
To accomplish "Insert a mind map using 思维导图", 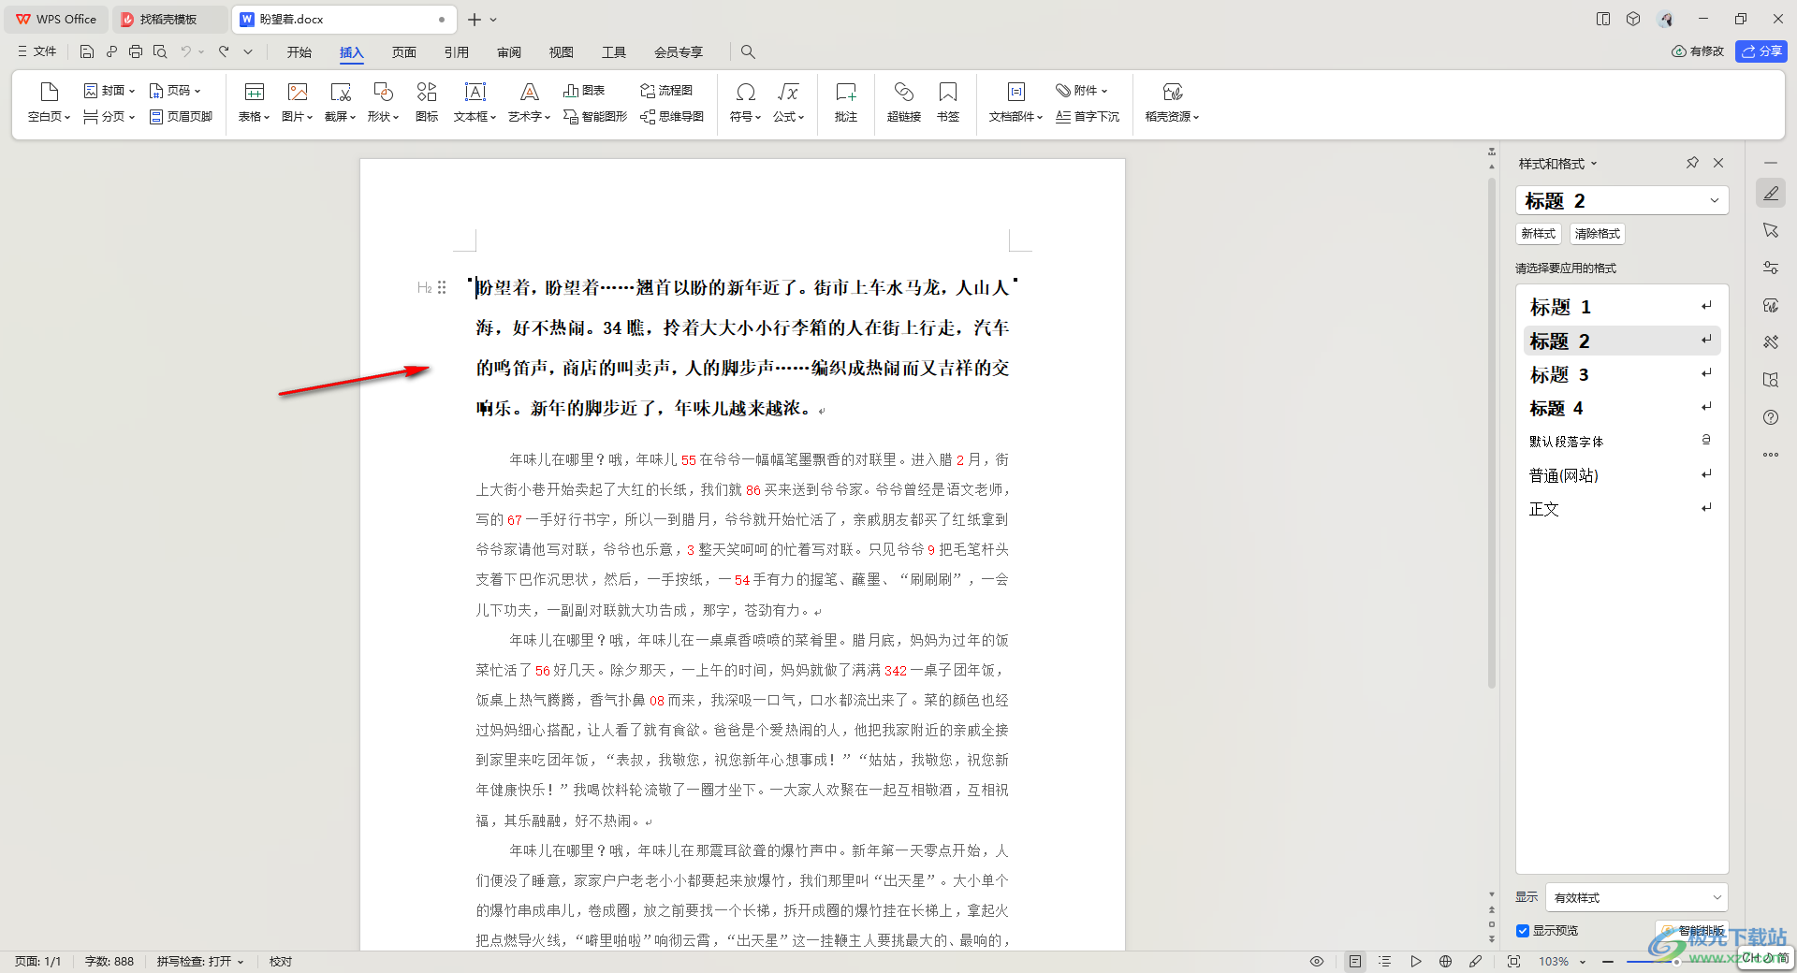I will coord(672,116).
